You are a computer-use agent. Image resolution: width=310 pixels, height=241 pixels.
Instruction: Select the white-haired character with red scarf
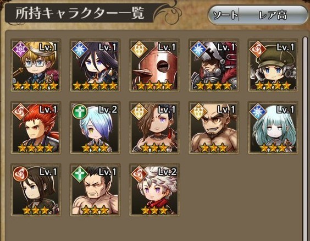coord(154,190)
